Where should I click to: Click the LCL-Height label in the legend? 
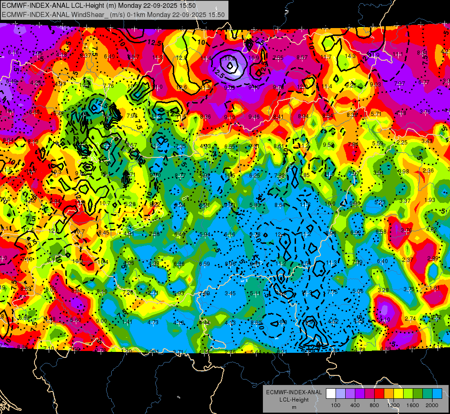tap(294, 400)
